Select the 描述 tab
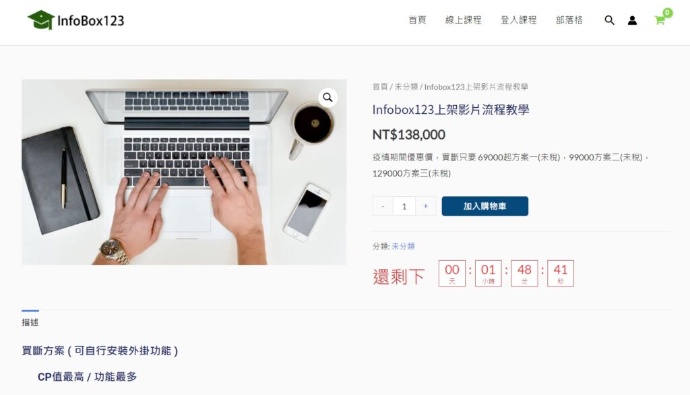This screenshot has width=690, height=395. [x=30, y=322]
